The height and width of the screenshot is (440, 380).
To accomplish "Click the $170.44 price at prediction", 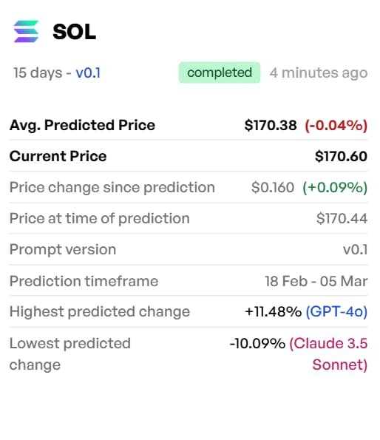I will coord(342,219).
